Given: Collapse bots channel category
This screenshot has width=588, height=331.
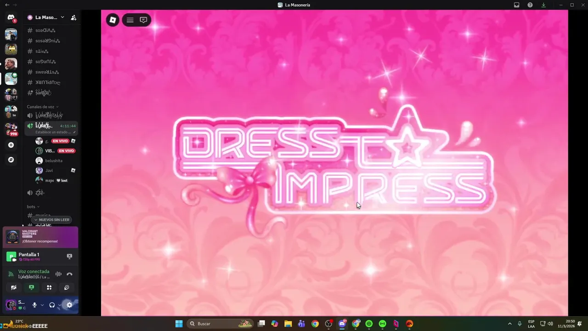Looking at the screenshot, I should coord(33,207).
